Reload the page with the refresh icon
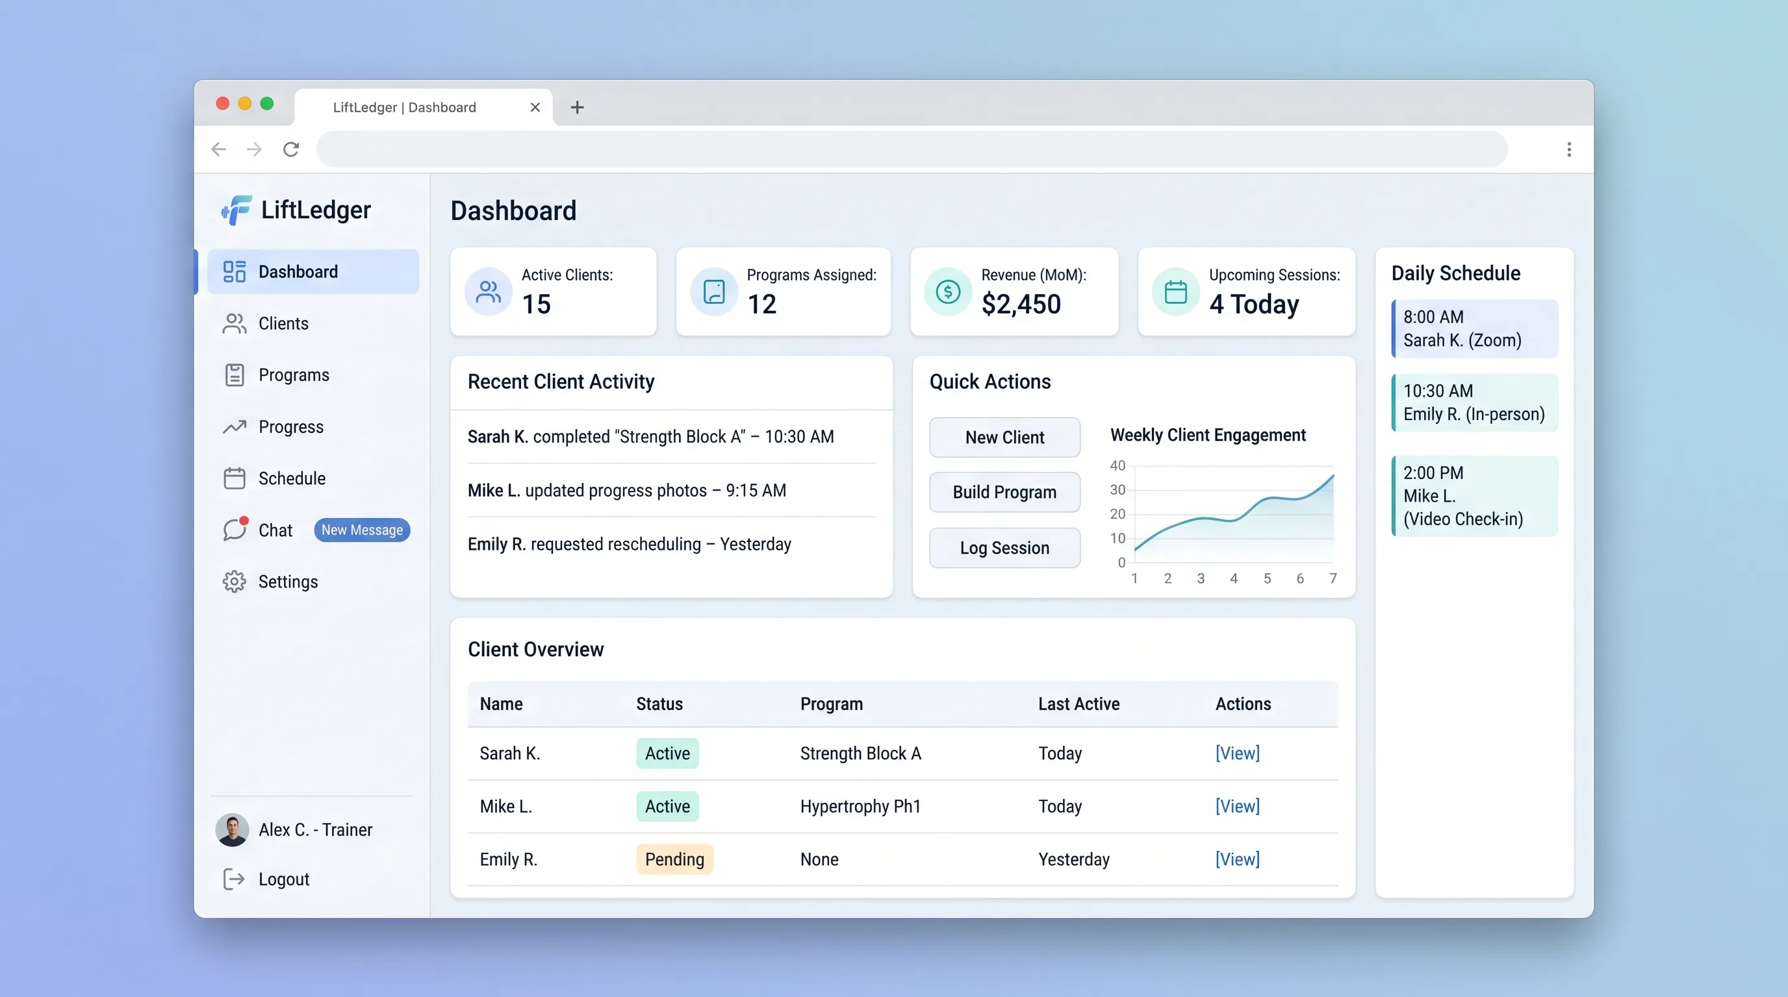This screenshot has width=1788, height=997. click(291, 149)
